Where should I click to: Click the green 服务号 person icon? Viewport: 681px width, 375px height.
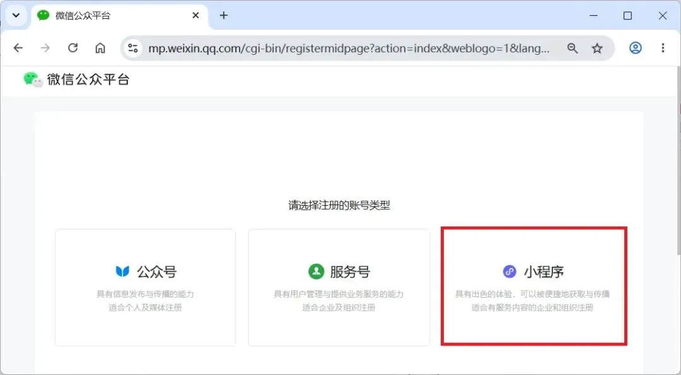click(316, 271)
